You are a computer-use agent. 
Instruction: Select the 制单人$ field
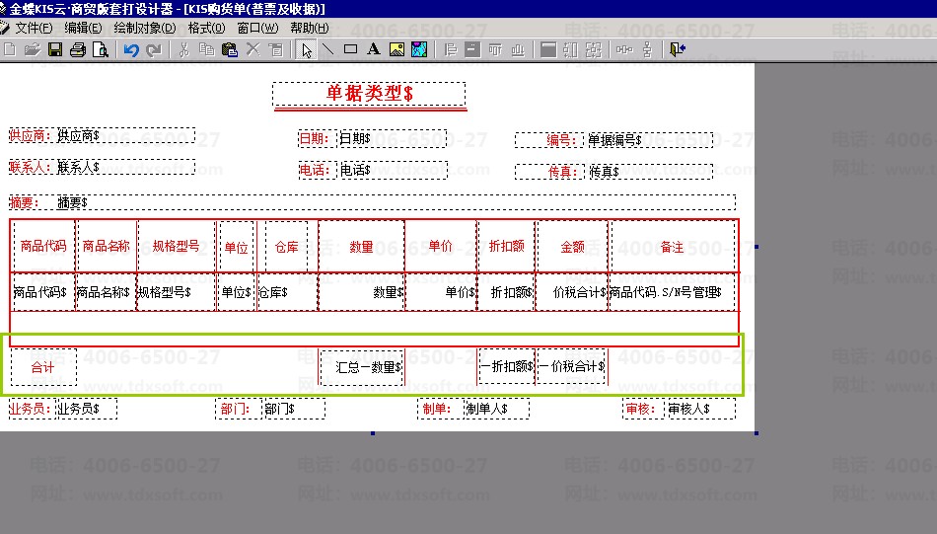click(x=496, y=409)
